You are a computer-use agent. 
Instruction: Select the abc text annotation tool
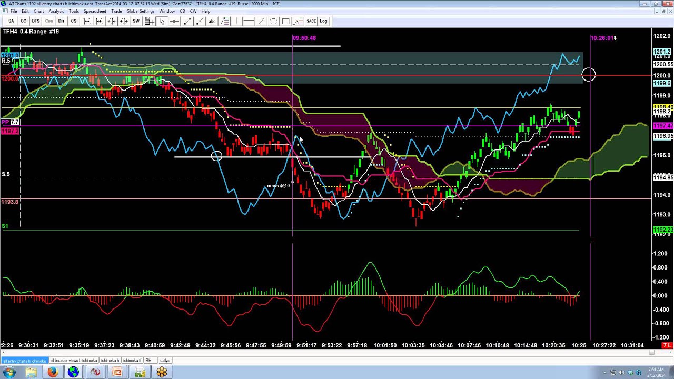[212, 21]
